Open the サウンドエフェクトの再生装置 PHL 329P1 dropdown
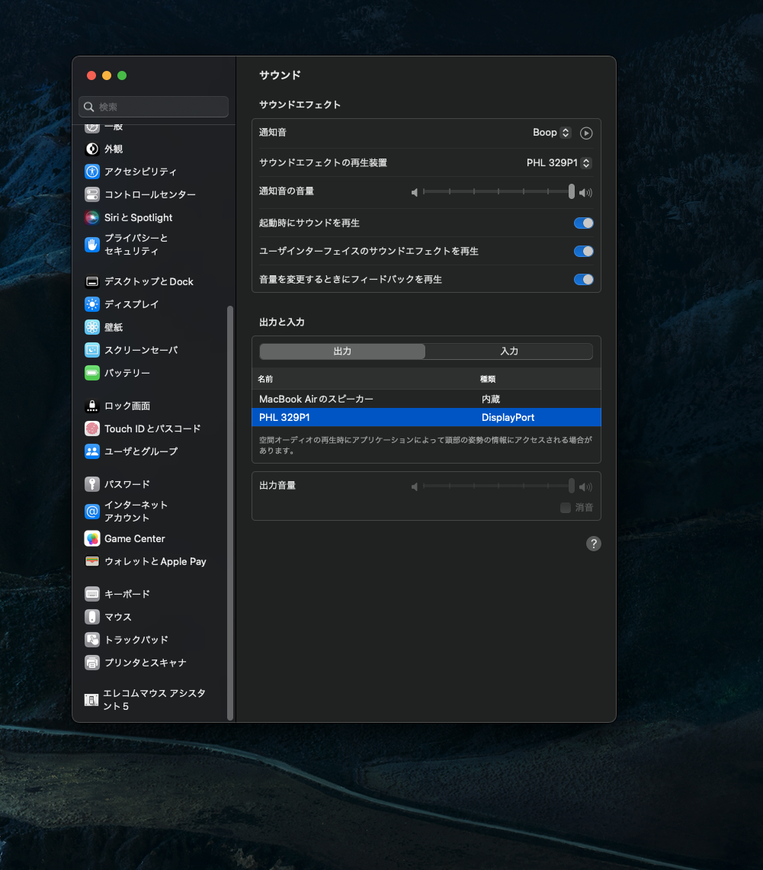 tap(559, 163)
